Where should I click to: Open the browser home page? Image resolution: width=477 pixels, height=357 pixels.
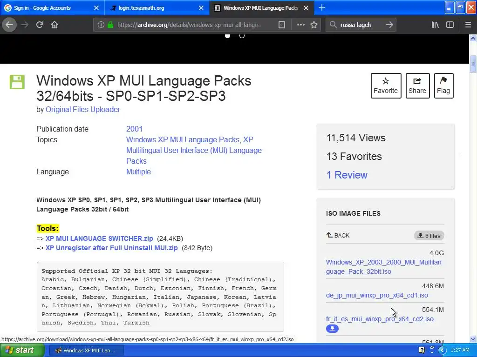55,25
